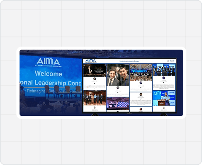Click the AIMA logo in the social wall header
This screenshot has height=165, width=202.
90,61
